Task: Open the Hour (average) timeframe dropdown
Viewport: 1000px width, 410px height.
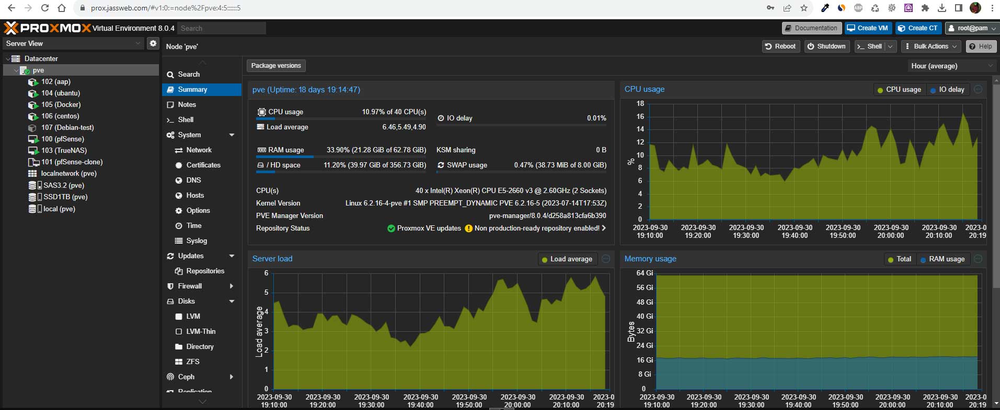Action: click(951, 66)
